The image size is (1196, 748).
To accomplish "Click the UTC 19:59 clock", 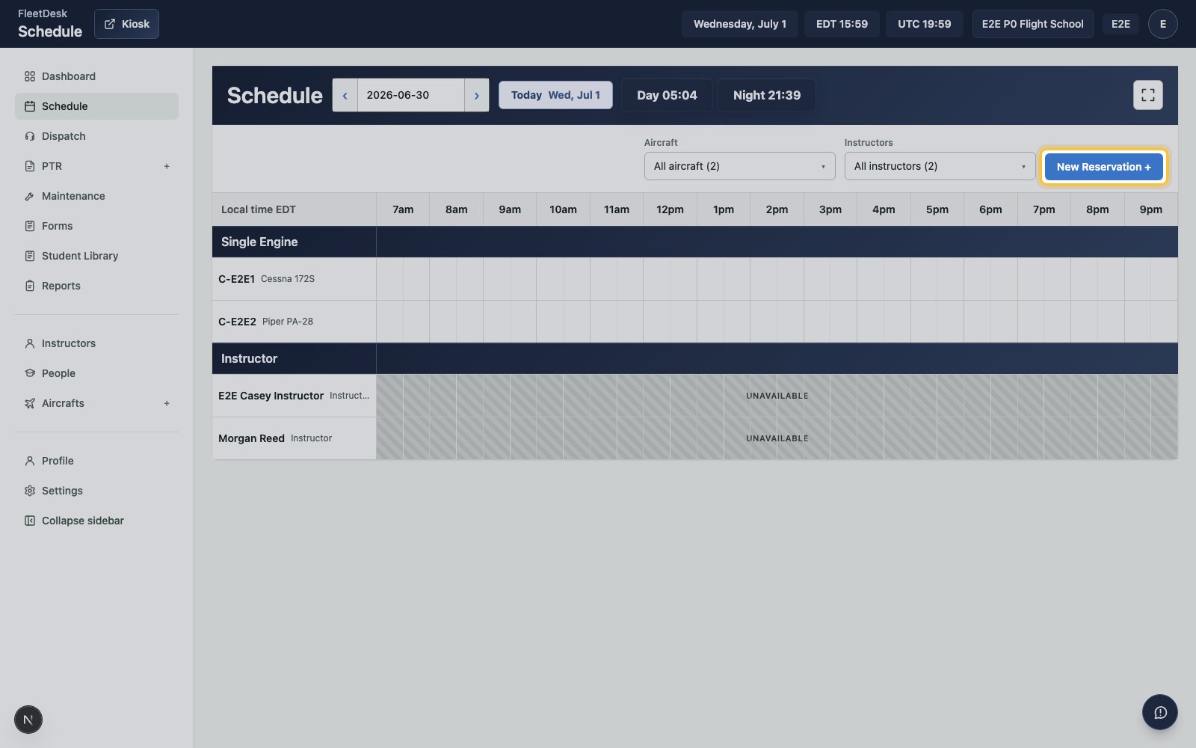I will (924, 24).
